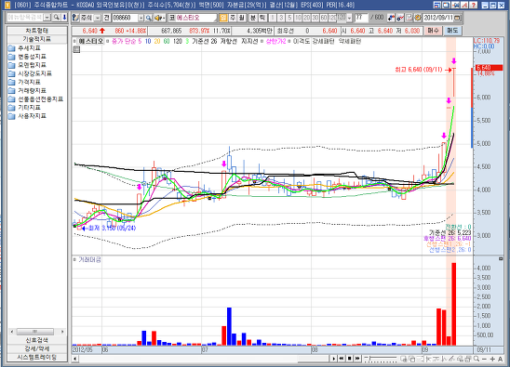Open the calendar icon next to date field
510x367 pixels.
[457, 18]
